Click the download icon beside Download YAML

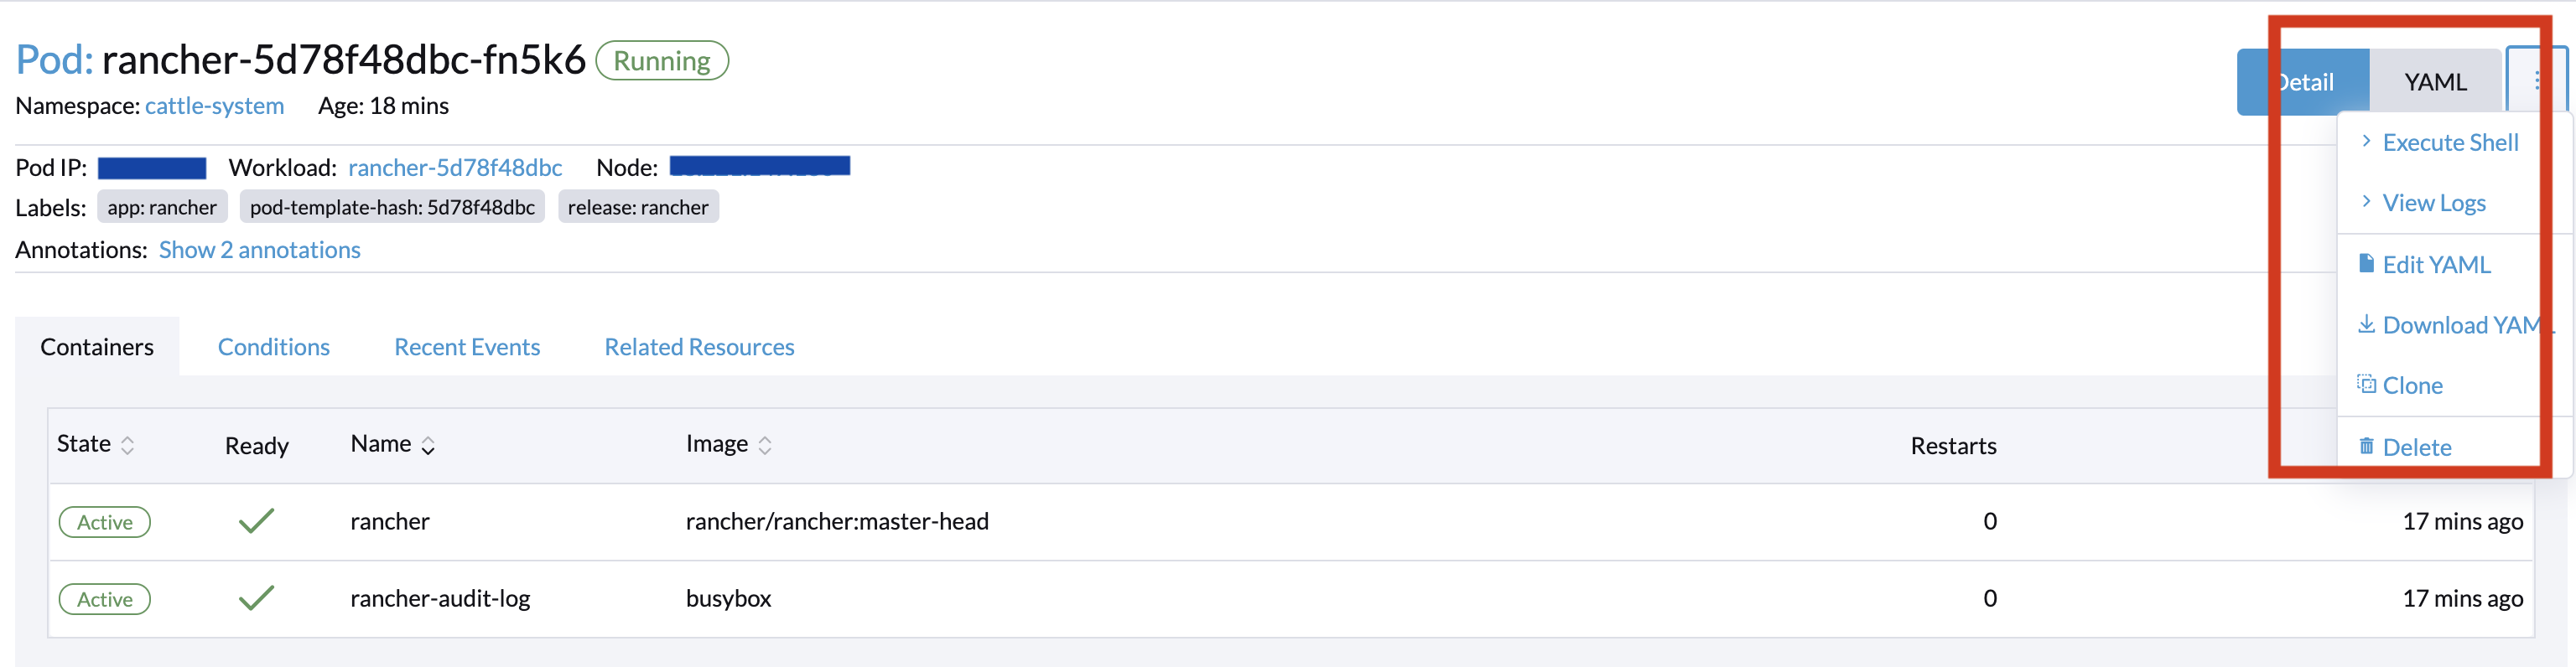(x=2366, y=324)
